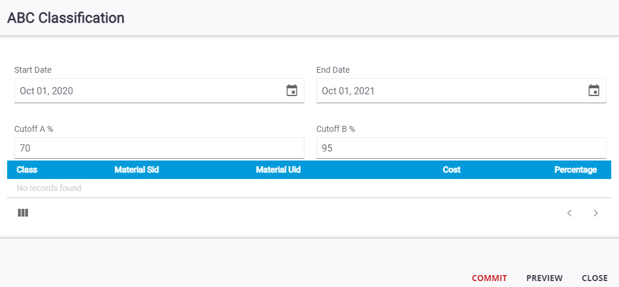Image resolution: width=619 pixels, height=287 pixels.
Task: Click the ABC Classification dialog title
Action: pyautogui.click(x=66, y=18)
